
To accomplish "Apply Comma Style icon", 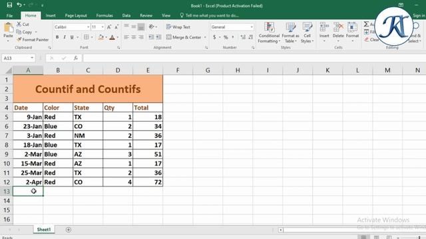I will 233,37.
